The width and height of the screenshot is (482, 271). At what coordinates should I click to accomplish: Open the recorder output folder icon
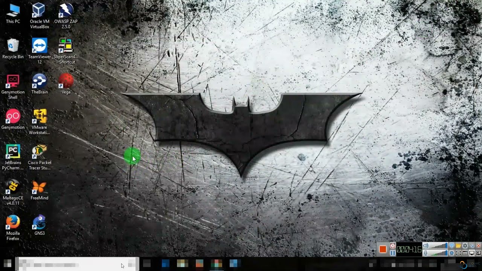[458, 245]
